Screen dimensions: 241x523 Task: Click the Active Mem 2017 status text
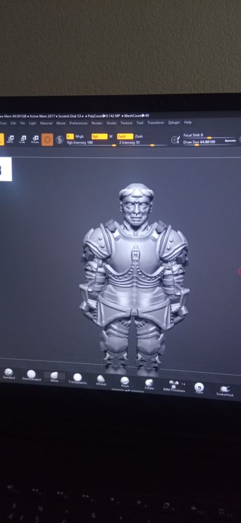tap(43, 116)
